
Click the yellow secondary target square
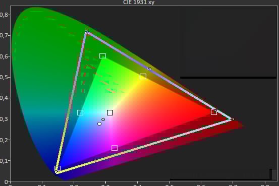[143, 77]
